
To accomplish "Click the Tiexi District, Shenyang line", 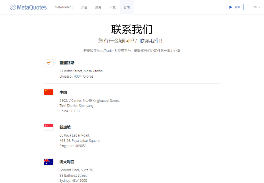I will [x=77, y=106].
